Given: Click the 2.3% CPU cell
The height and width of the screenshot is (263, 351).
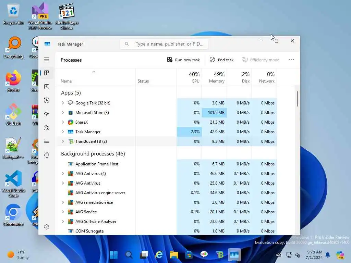Looking at the screenshot, I should [x=189, y=132].
